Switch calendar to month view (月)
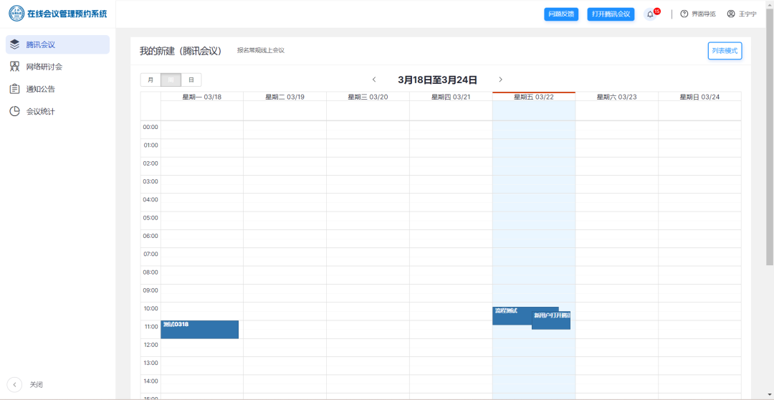Image resolution: width=774 pixels, height=400 pixels. [x=150, y=80]
